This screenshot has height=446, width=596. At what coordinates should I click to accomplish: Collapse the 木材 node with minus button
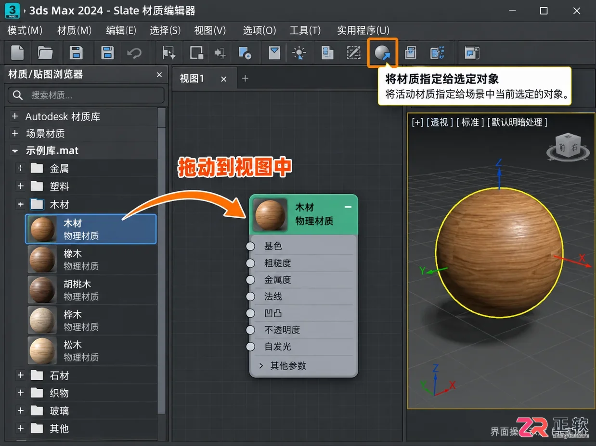click(x=348, y=207)
